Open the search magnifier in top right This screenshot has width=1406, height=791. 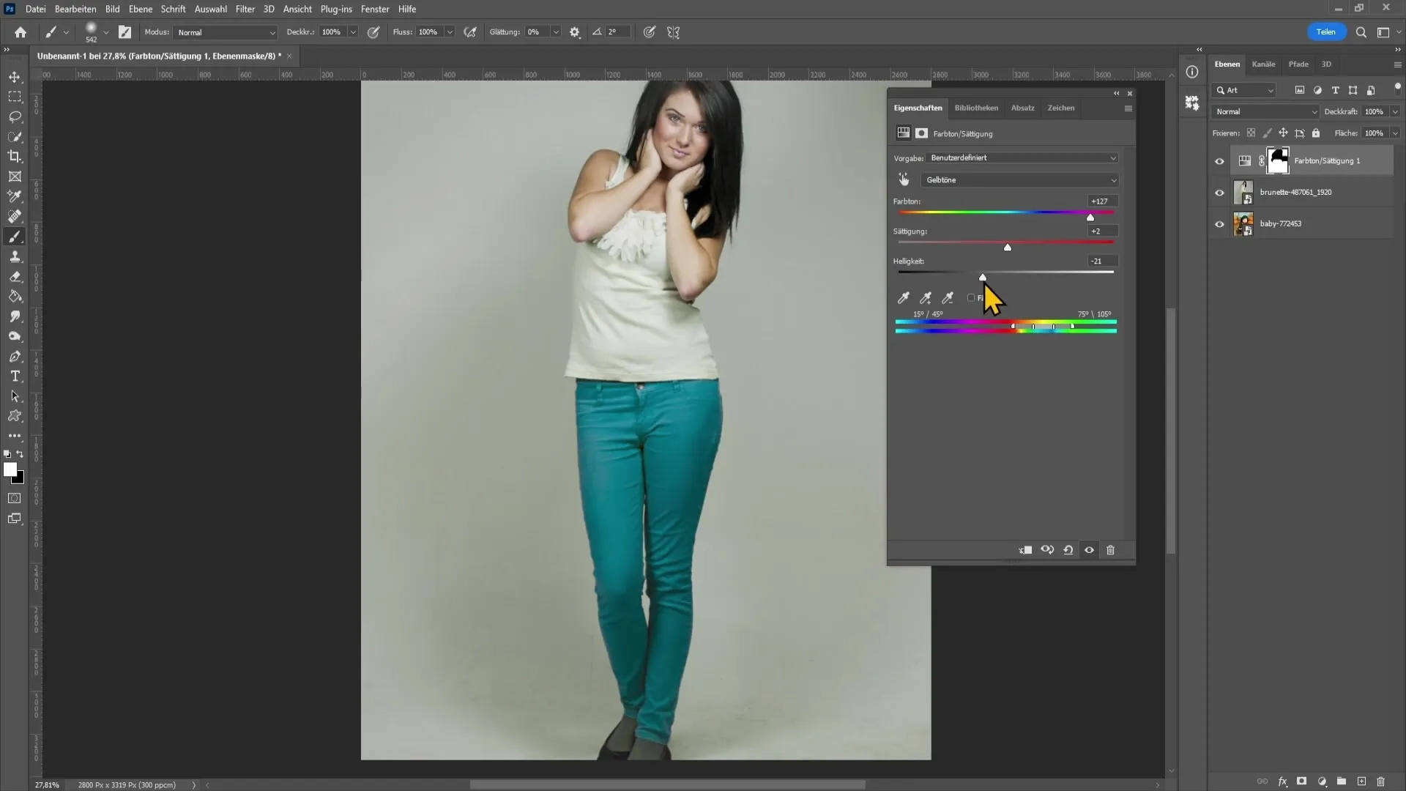(x=1361, y=32)
